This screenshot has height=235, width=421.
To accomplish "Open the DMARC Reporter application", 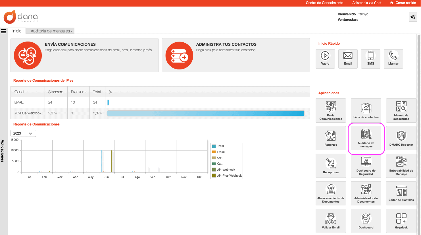I will (401, 138).
